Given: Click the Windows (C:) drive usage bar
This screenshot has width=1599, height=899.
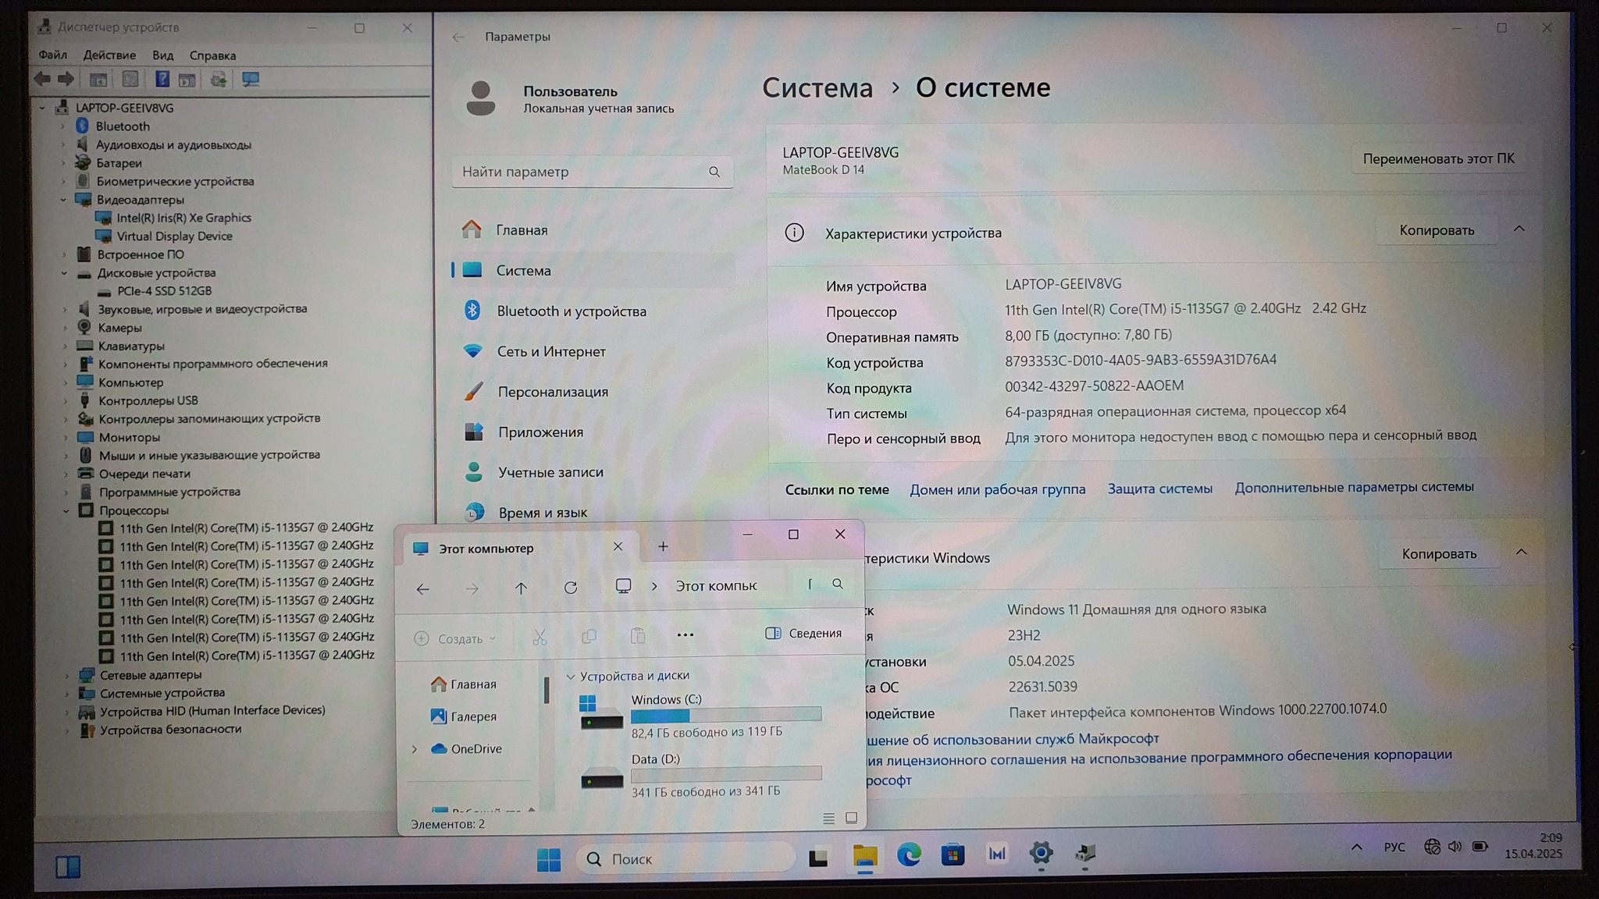Looking at the screenshot, I should click(x=725, y=714).
